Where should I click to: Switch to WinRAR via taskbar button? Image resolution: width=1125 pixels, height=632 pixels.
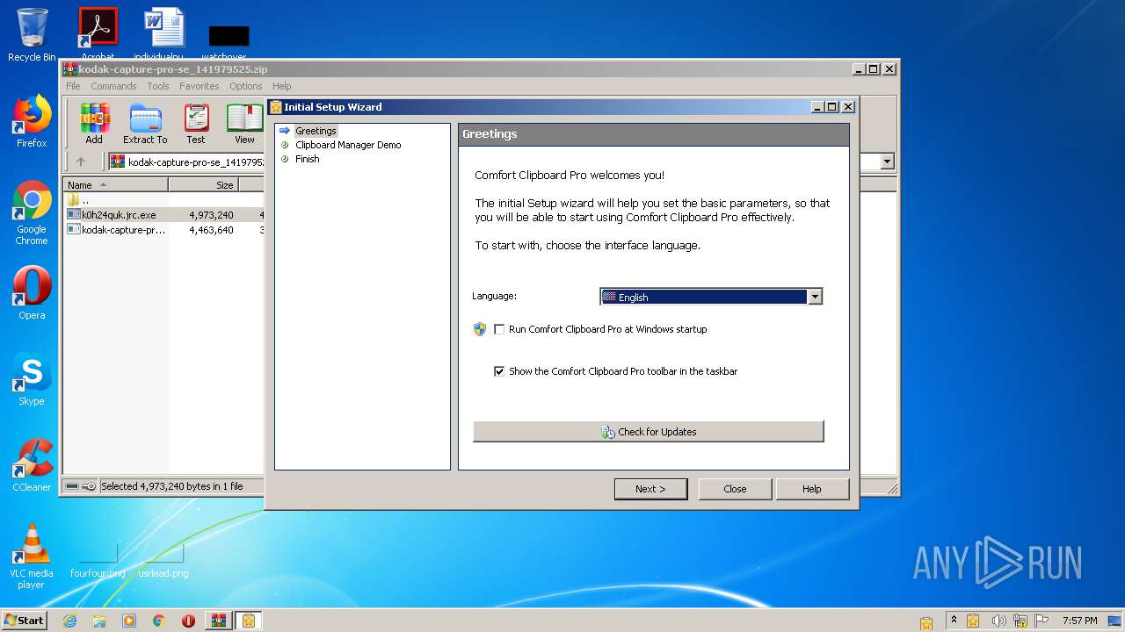pos(218,621)
